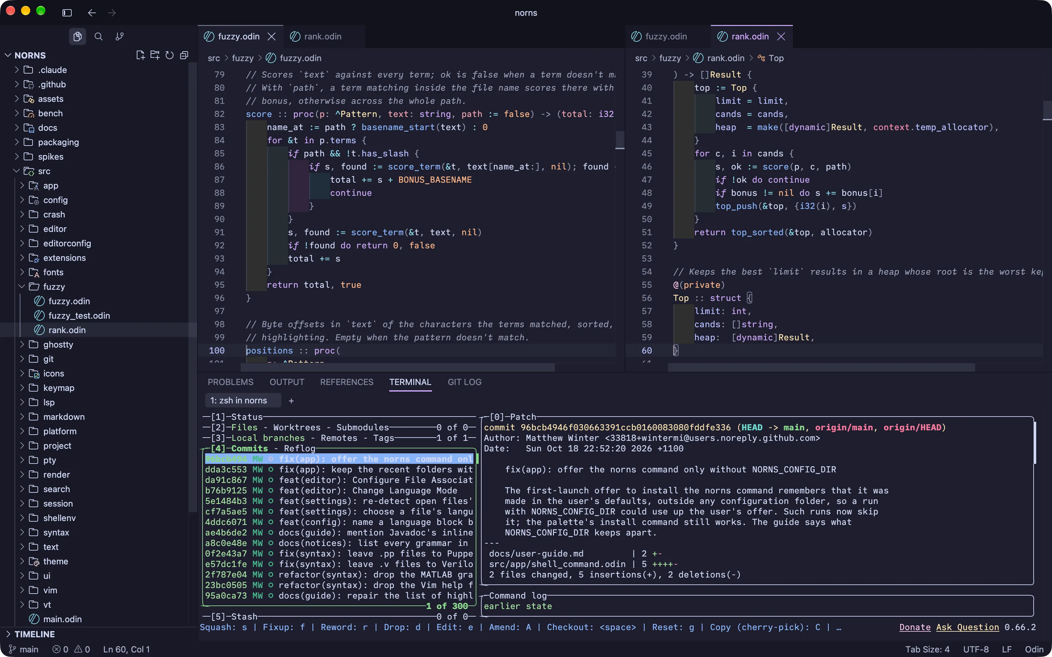Select the '1: zsh in norns' terminal
Viewport: 1052px width, 657px height.
tap(243, 401)
